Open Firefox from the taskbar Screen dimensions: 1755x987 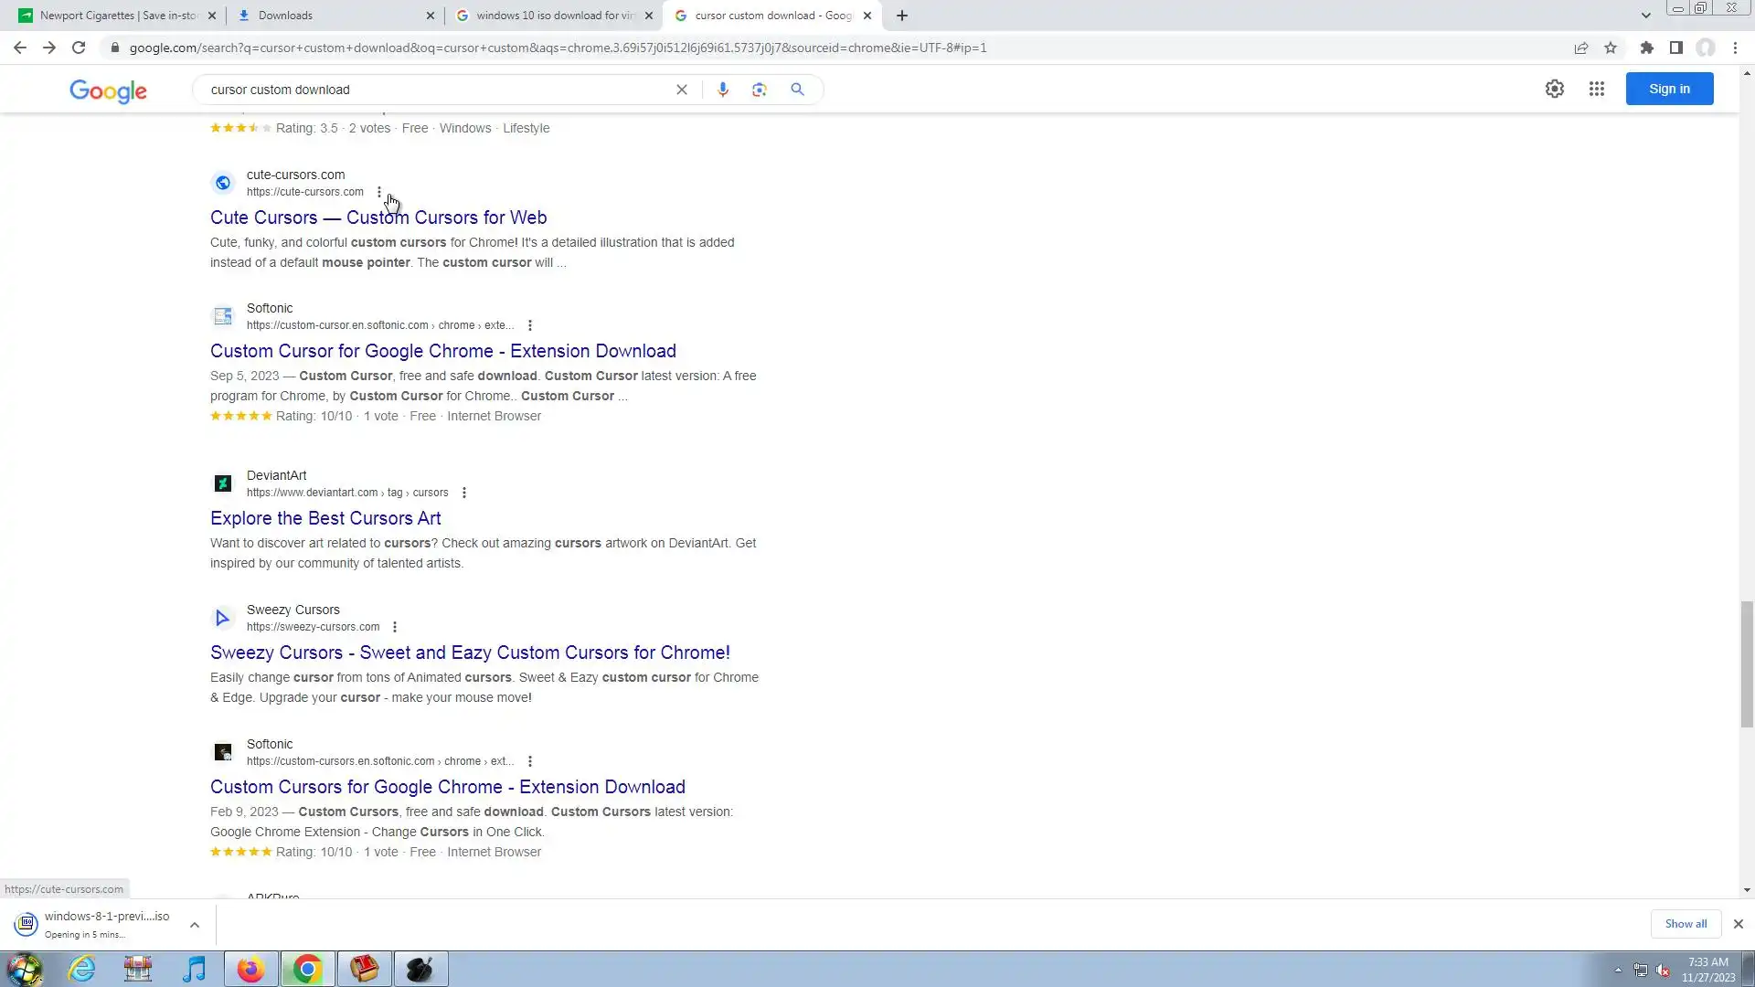[250, 969]
